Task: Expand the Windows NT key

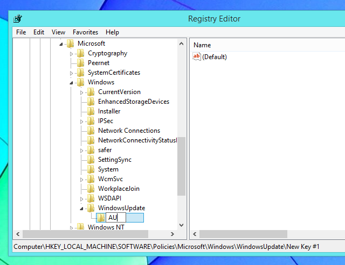Action: pyautogui.click(x=71, y=228)
